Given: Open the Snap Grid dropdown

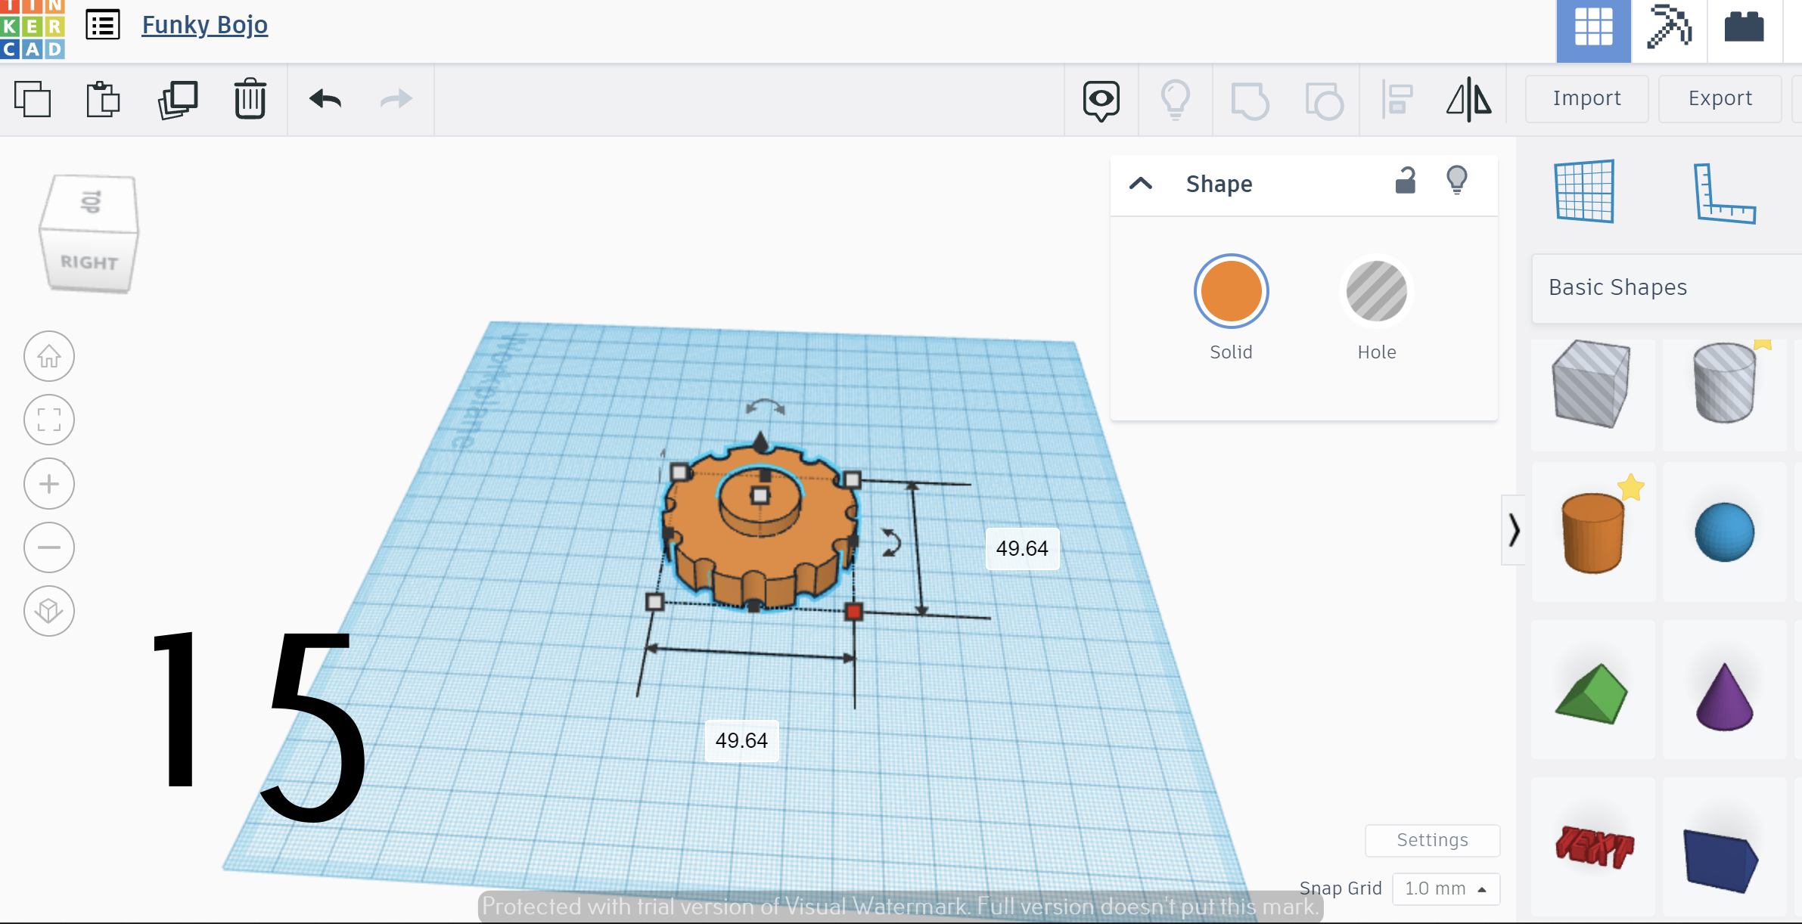Looking at the screenshot, I should point(1446,888).
